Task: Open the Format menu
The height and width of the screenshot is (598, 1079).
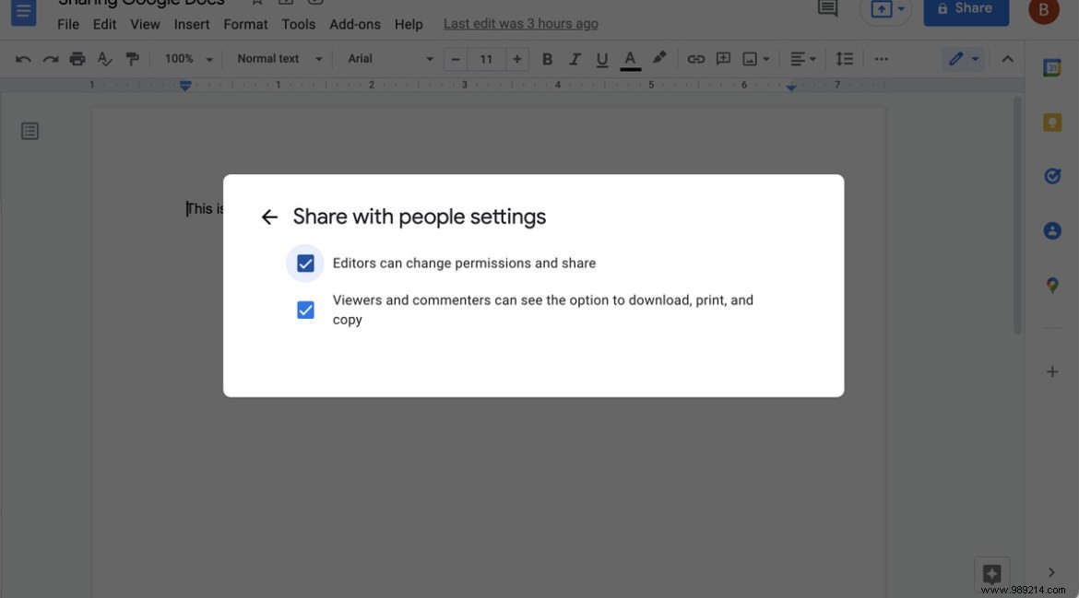Action: point(245,24)
